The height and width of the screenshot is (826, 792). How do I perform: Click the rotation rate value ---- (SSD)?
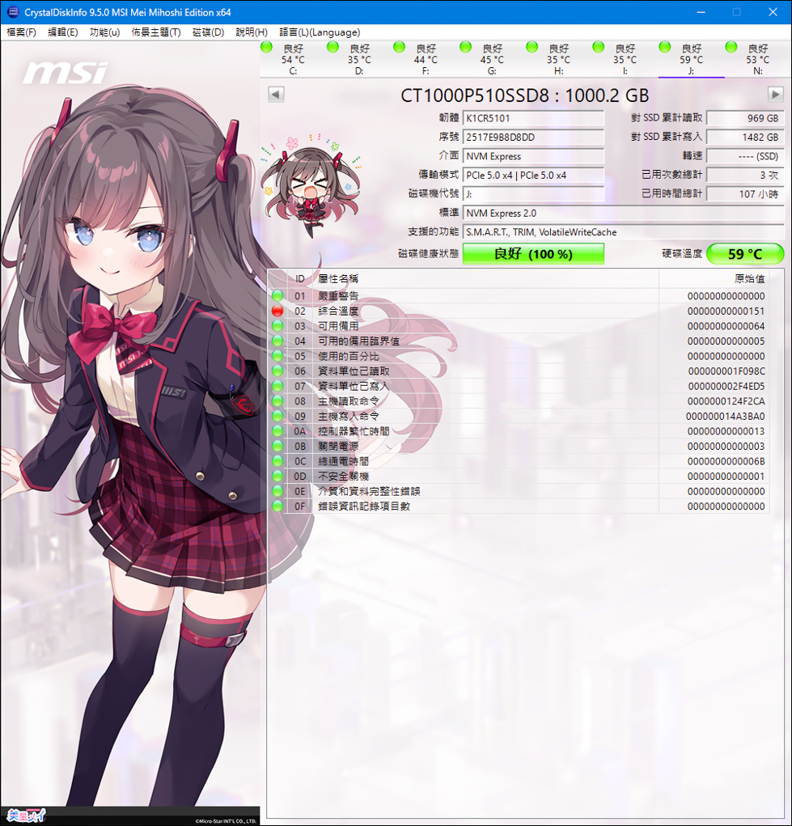click(745, 156)
